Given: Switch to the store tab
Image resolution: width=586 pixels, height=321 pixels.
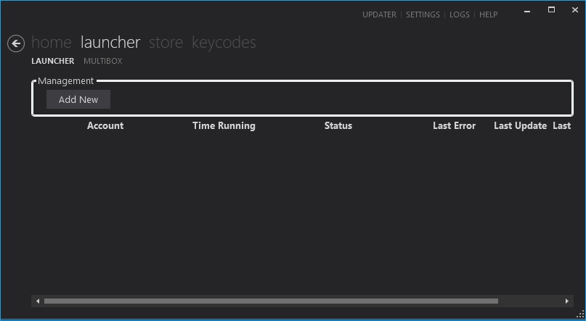Looking at the screenshot, I should [166, 43].
